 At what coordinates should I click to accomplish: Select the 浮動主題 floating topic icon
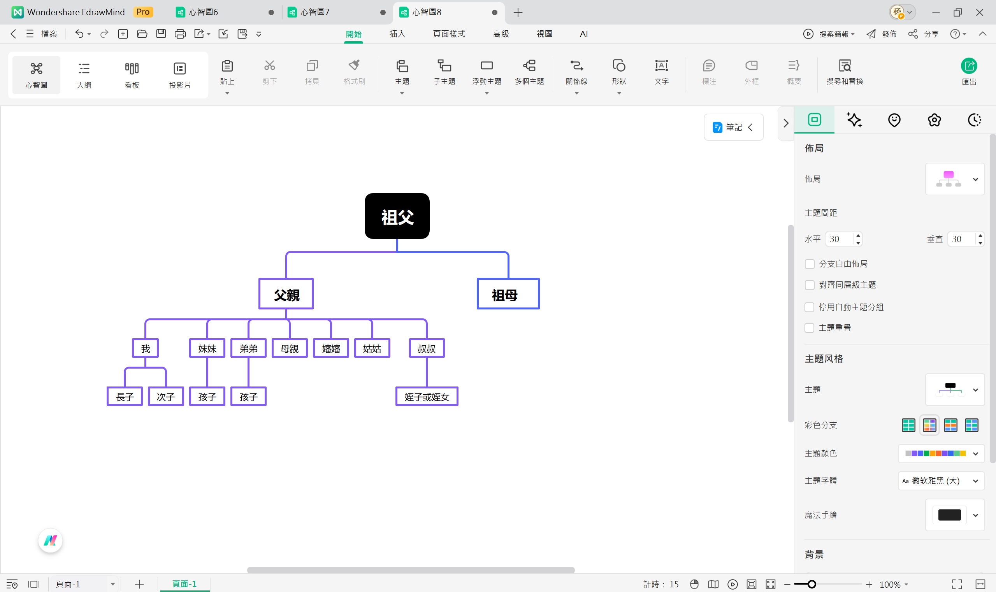coord(487,66)
